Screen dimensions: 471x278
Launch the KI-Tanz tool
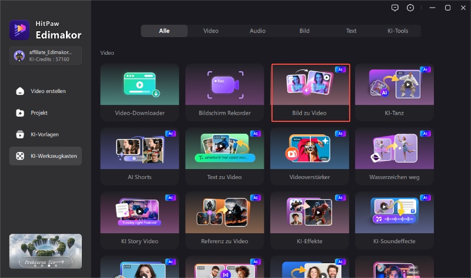coord(394,92)
